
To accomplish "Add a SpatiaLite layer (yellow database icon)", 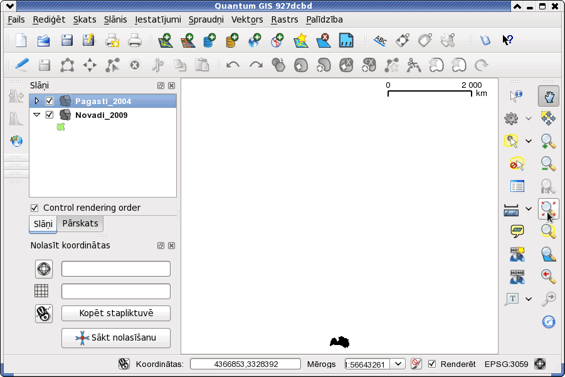I will 232,40.
